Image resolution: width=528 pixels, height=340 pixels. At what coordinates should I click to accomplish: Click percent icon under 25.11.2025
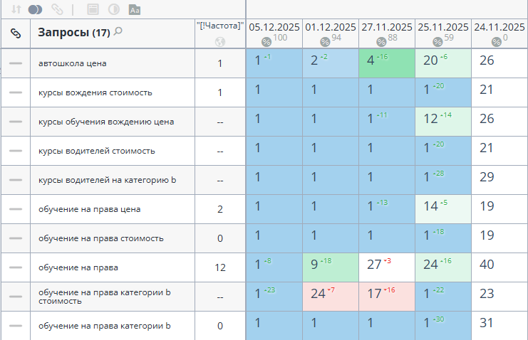438,42
